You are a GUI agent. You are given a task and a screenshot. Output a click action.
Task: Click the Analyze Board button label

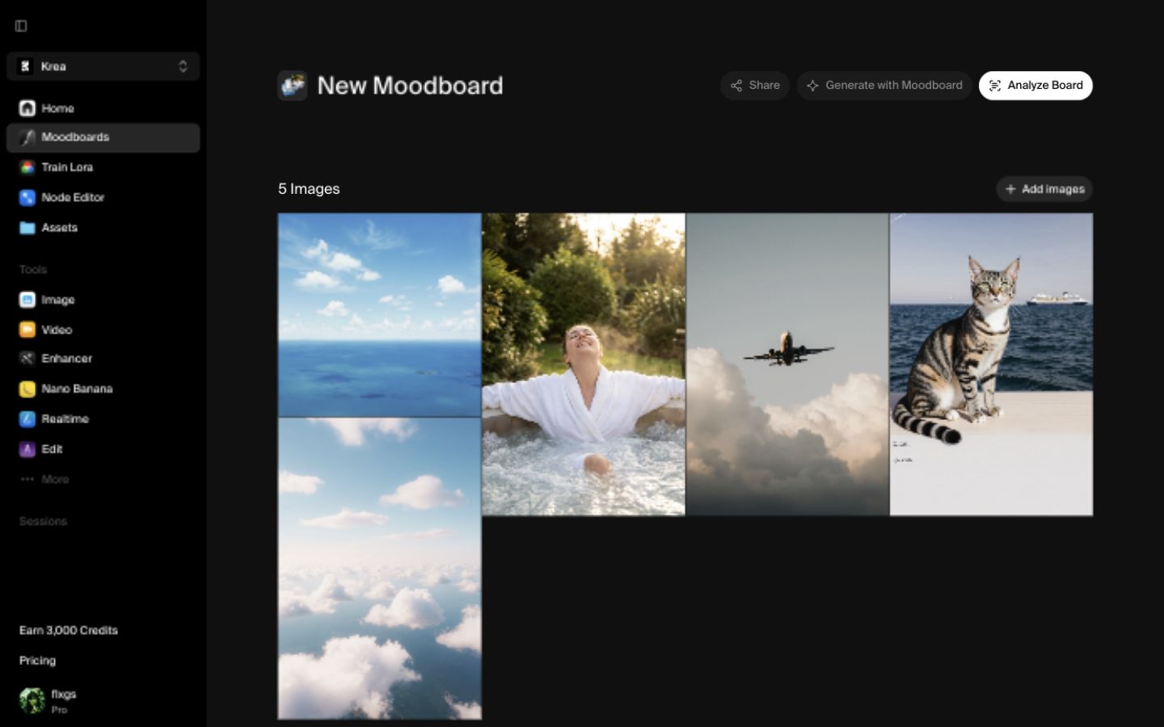coord(1045,85)
